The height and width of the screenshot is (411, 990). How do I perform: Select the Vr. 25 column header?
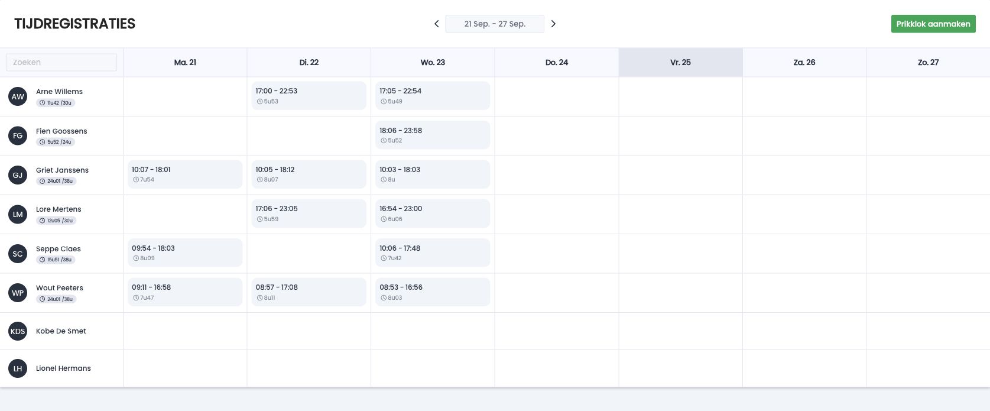point(680,63)
